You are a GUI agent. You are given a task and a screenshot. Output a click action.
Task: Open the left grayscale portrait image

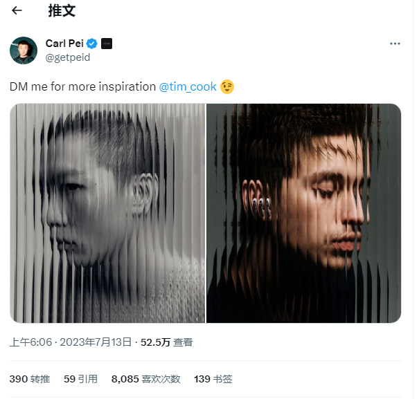point(107,213)
